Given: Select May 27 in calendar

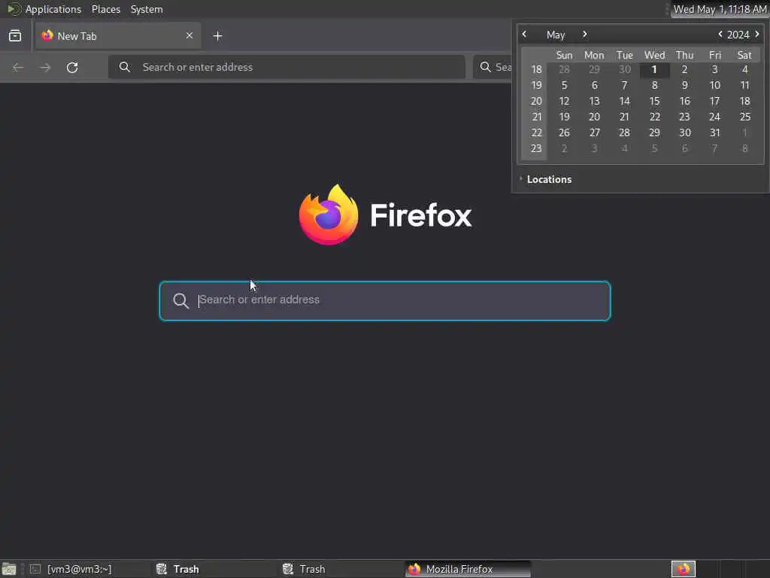Looking at the screenshot, I should (594, 132).
